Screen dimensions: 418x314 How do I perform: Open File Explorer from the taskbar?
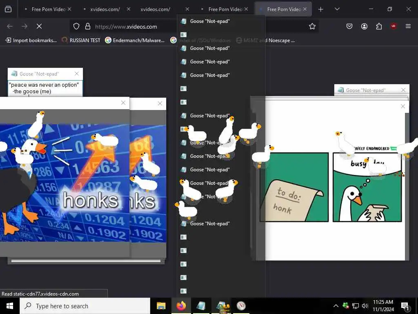[161, 306]
